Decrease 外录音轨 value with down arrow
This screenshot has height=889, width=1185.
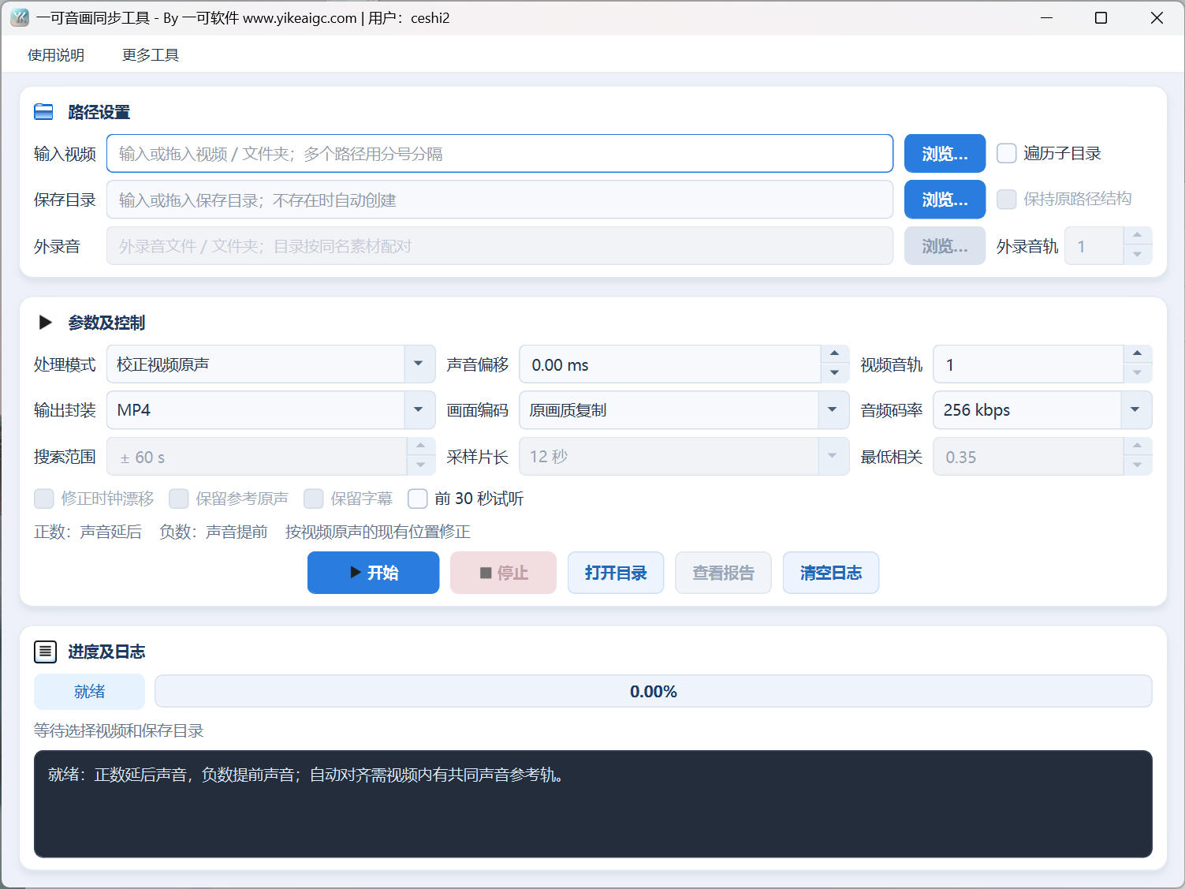coord(1137,256)
